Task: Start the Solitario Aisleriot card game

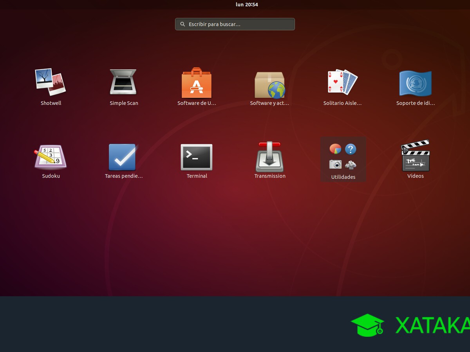Action: point(343,82)
